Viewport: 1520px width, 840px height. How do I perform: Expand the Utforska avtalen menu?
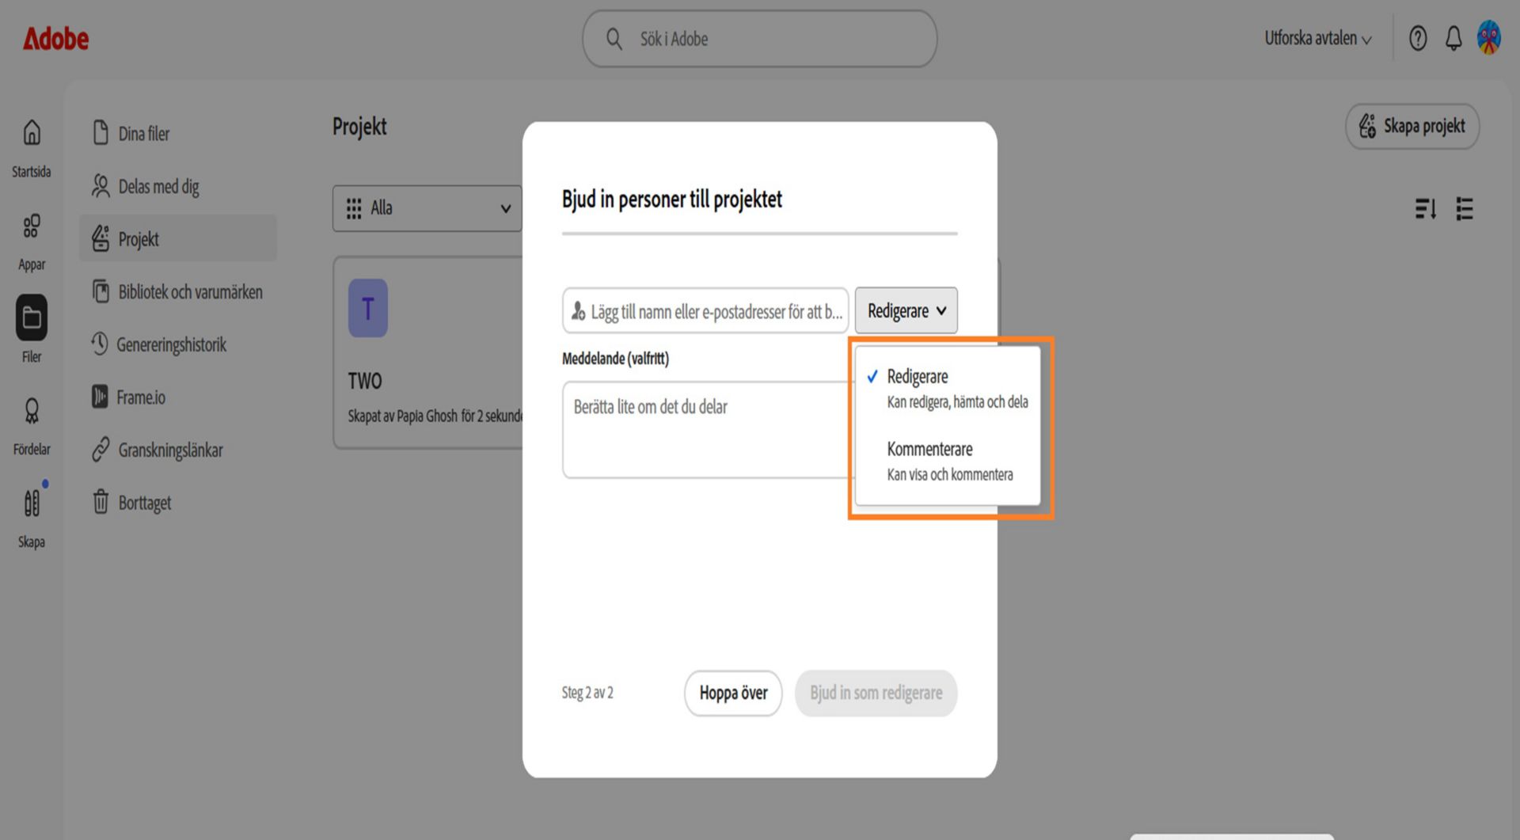[x=1317, y=38]
